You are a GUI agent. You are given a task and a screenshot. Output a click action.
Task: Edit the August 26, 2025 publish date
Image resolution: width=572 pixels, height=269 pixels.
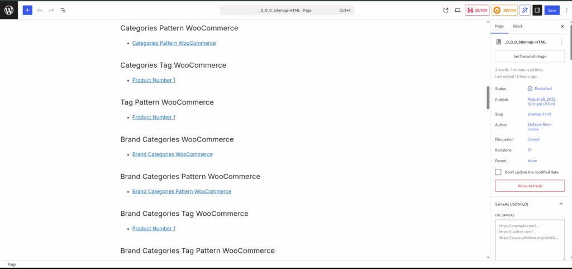[x=541, y=102]
